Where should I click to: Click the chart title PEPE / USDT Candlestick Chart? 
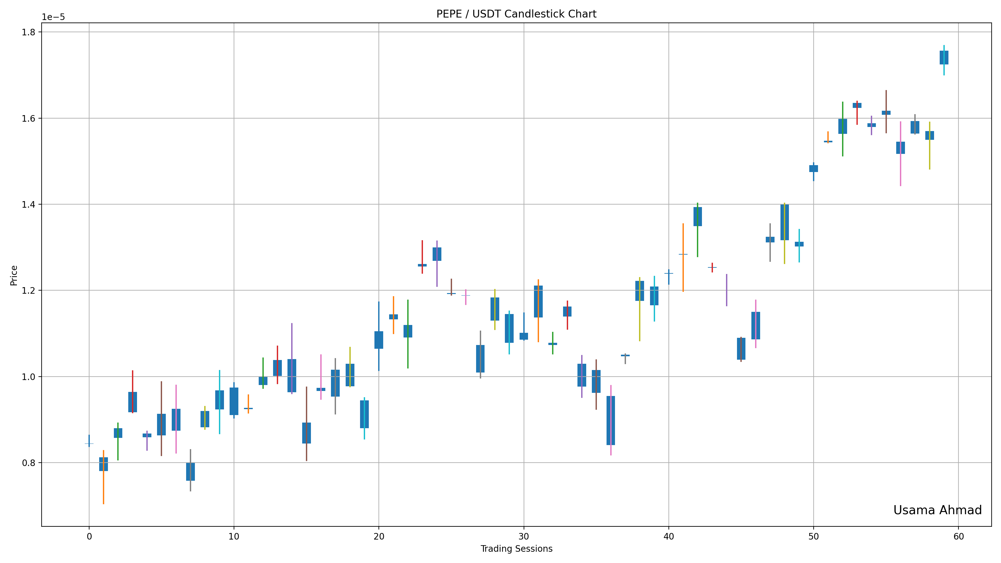pos(516,14)
